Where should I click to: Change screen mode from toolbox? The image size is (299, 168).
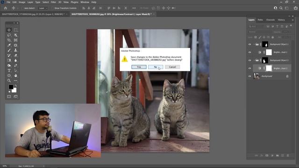15,97
